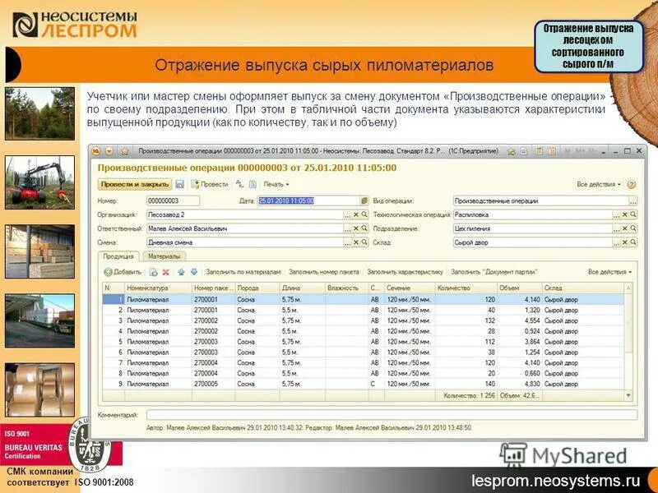Open Ответственный record with magnifier icon
Viewport: 658px width, 493px height.
[x=364, y=228]
